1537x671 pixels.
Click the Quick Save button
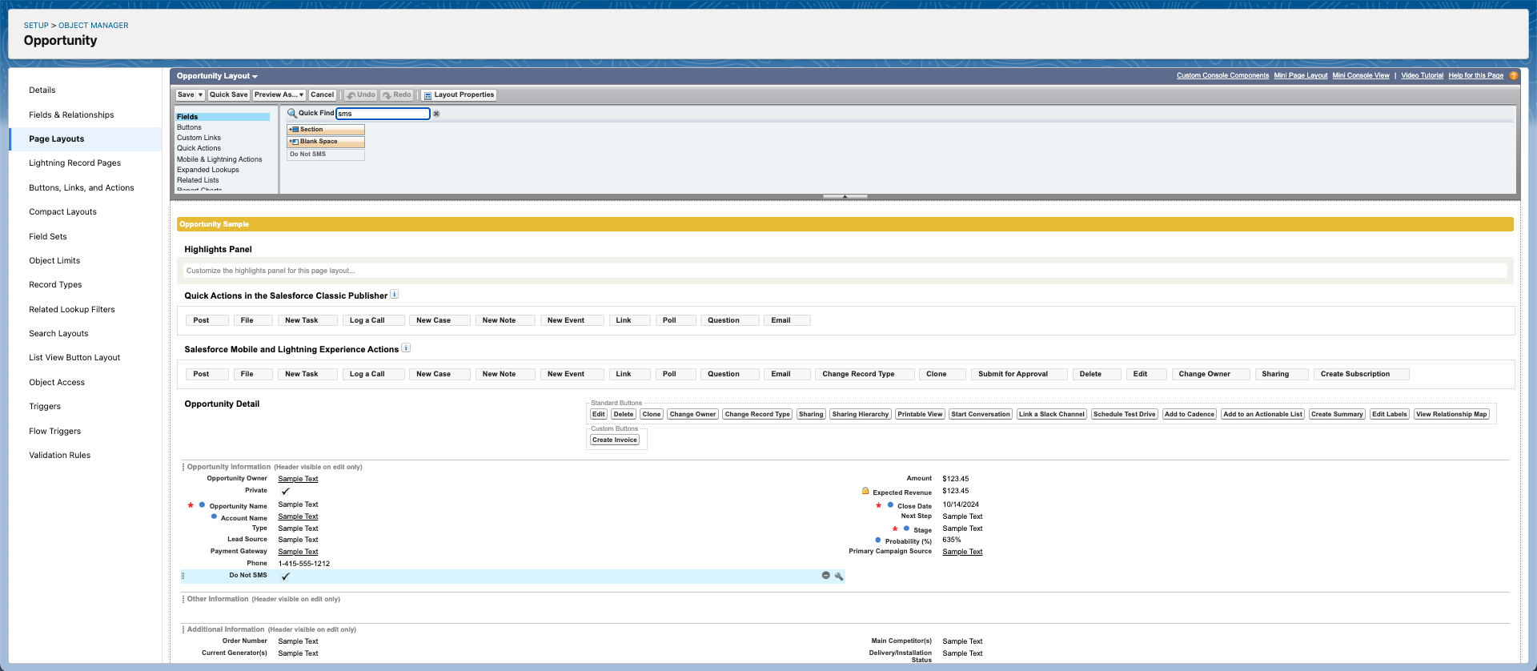click(x=229, y=95)
